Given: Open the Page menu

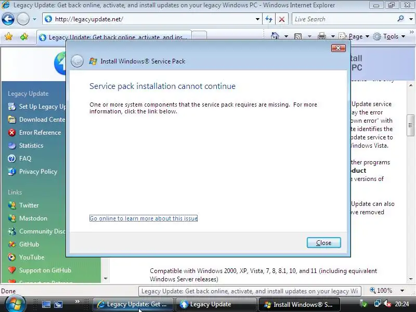Looking at the screenshot, I should pyautogui.click(x=354, y=36).
